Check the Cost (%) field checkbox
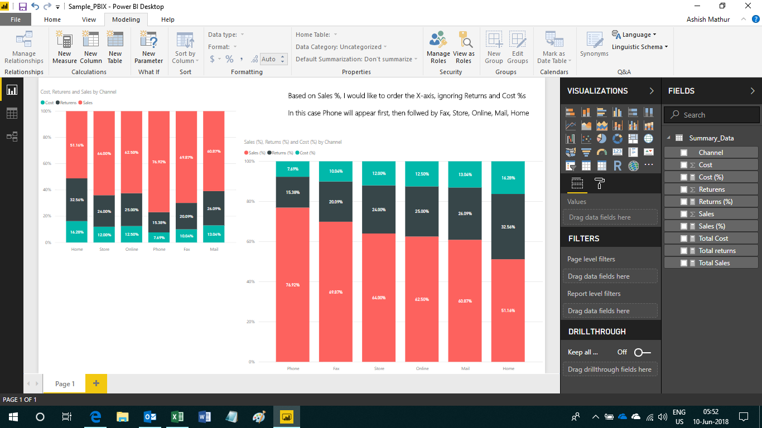 click(684, 177)
